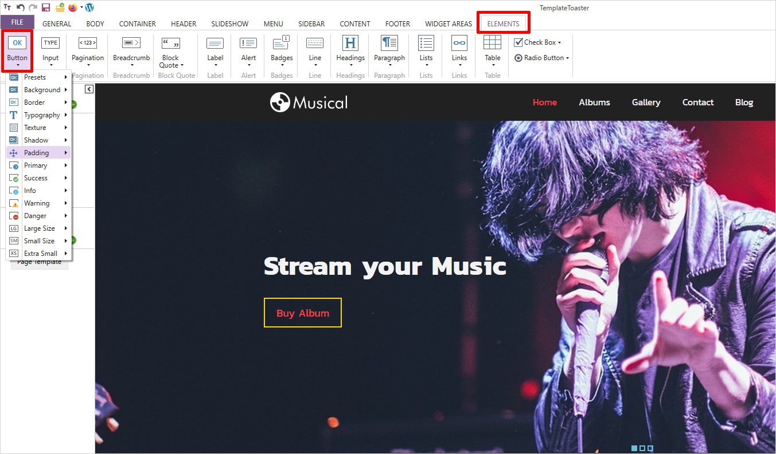Collapse the left sidebar panel arrow
The image size is (776, 454).
point(89,89)
